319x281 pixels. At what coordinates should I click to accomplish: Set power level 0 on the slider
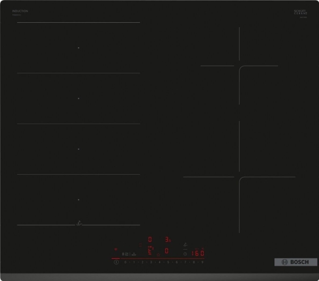click(x=125, y=262)
